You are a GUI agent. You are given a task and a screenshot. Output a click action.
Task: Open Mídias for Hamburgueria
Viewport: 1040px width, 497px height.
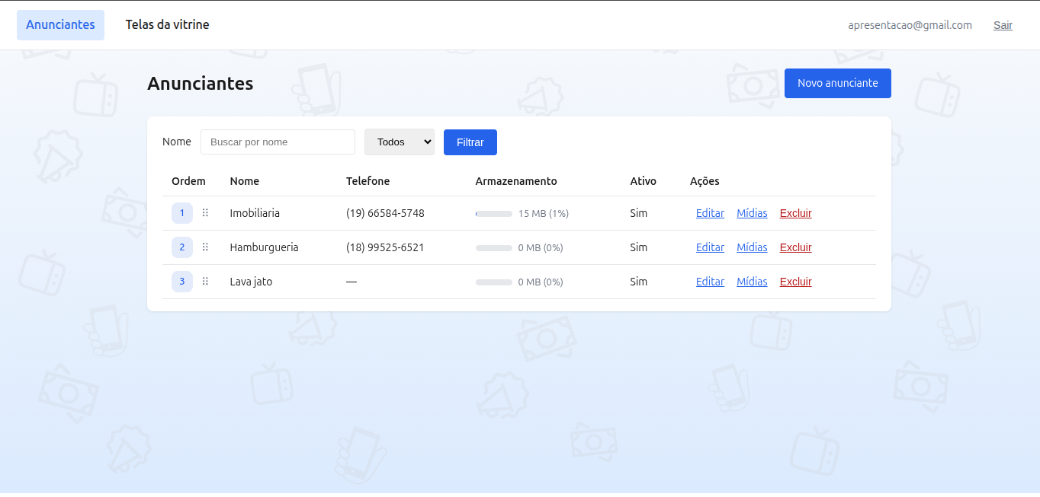point(752,247)
